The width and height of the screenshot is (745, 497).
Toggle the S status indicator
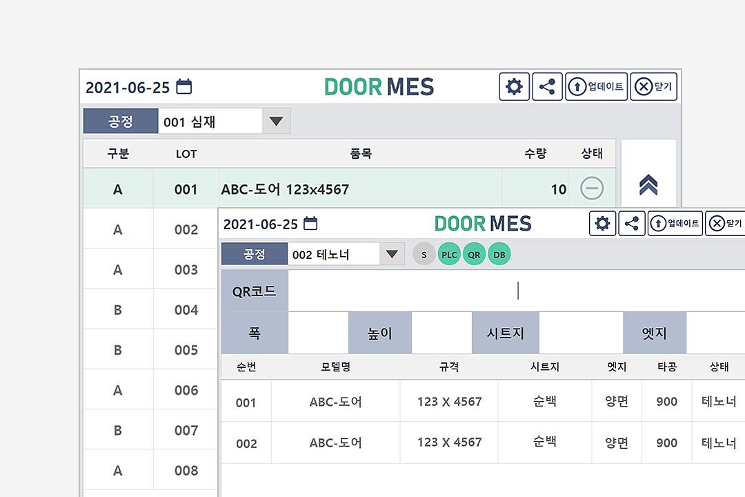(424, 255)
